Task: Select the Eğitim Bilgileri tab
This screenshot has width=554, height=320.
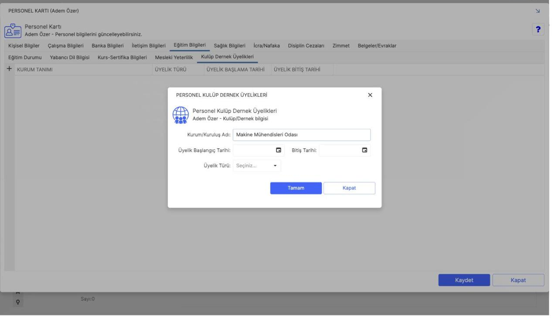Action: (x=190, y=45)
